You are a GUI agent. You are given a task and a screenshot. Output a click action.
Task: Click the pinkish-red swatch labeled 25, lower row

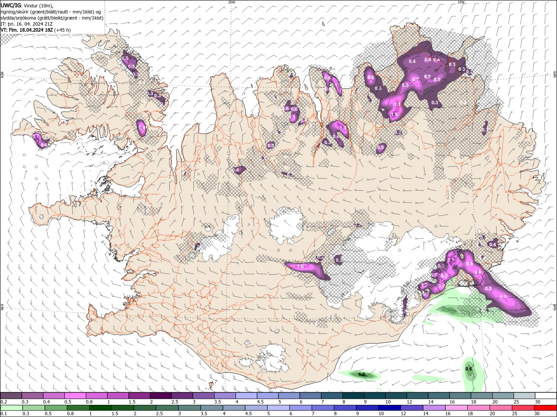pyautogui.click(x=523, y=408)
